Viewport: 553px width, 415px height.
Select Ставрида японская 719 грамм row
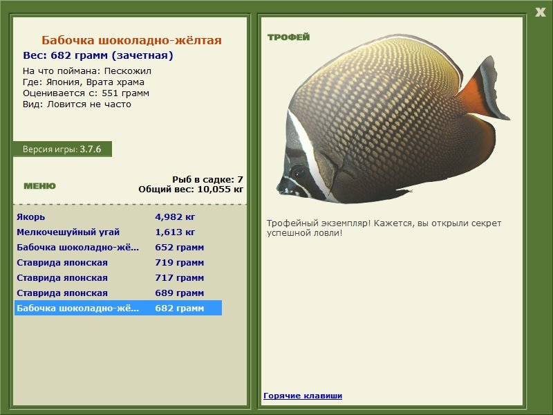pos(118,262)
